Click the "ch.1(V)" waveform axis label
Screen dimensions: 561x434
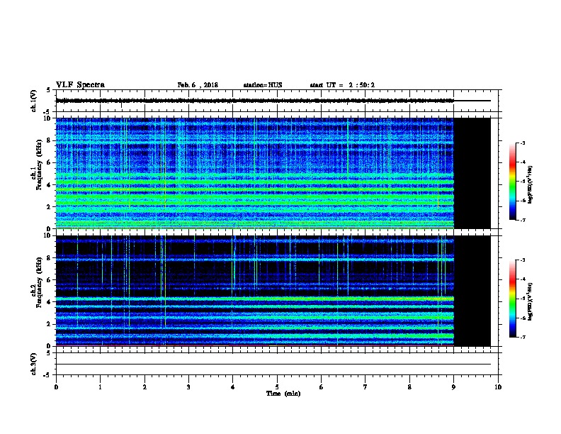[34, 101]
